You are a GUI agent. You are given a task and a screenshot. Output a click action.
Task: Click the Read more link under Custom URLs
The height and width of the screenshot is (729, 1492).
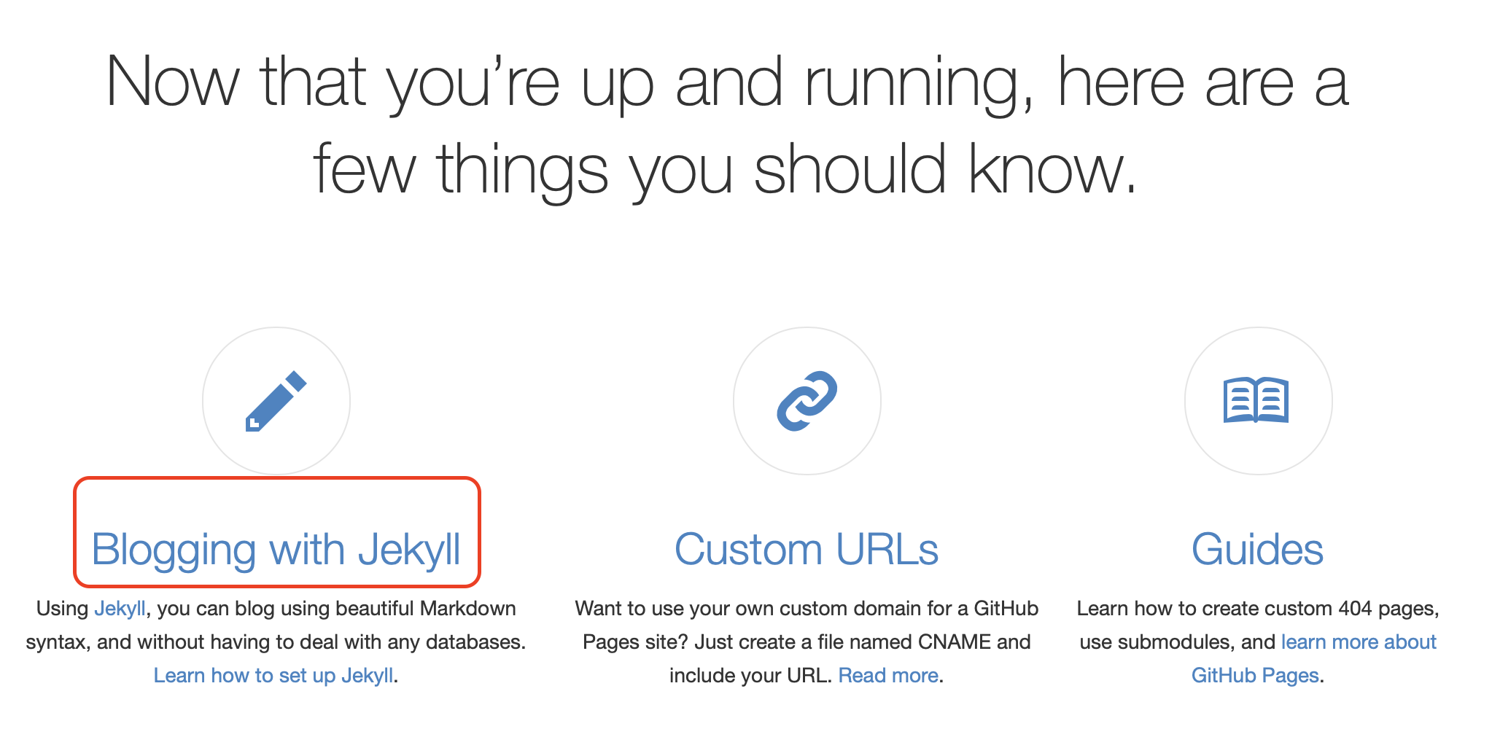coord(888,675)
